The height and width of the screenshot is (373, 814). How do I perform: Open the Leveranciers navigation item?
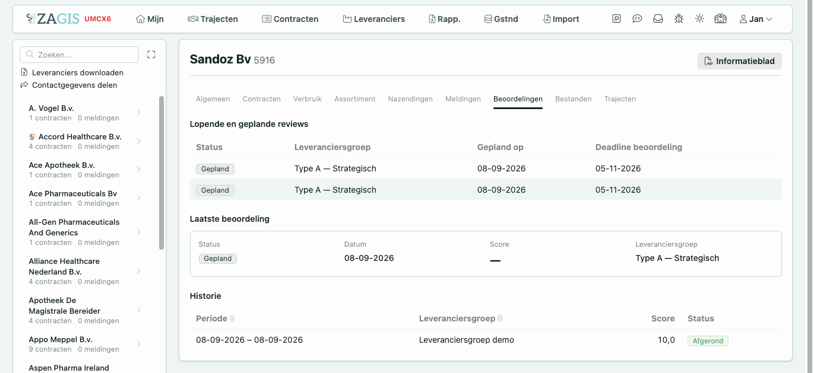pyautogui.click(x=374, y=19)
